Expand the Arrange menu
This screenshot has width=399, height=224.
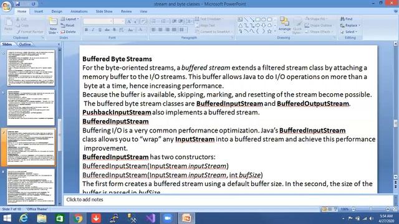point(284,26)
